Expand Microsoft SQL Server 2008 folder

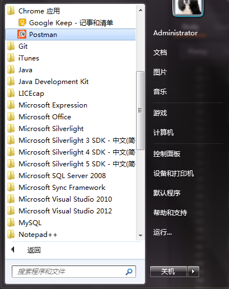62,176
